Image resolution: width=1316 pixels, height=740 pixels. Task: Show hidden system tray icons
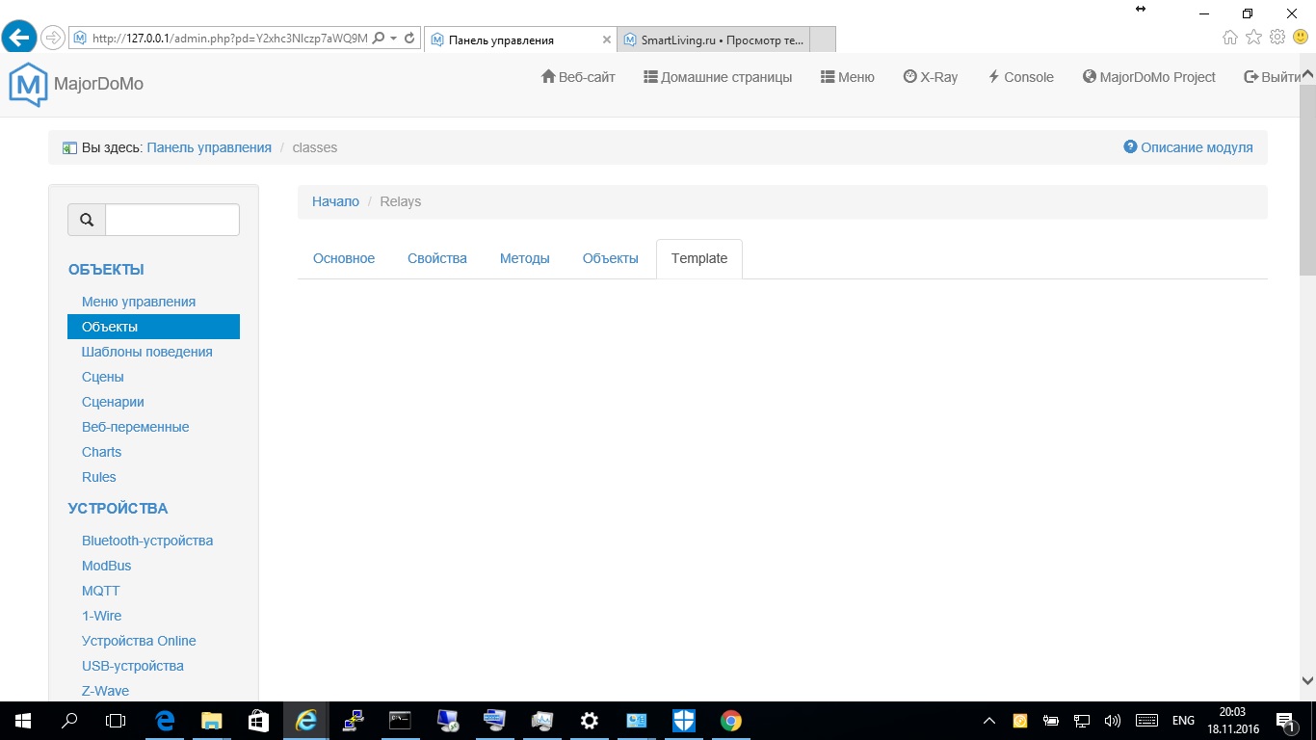989,721
